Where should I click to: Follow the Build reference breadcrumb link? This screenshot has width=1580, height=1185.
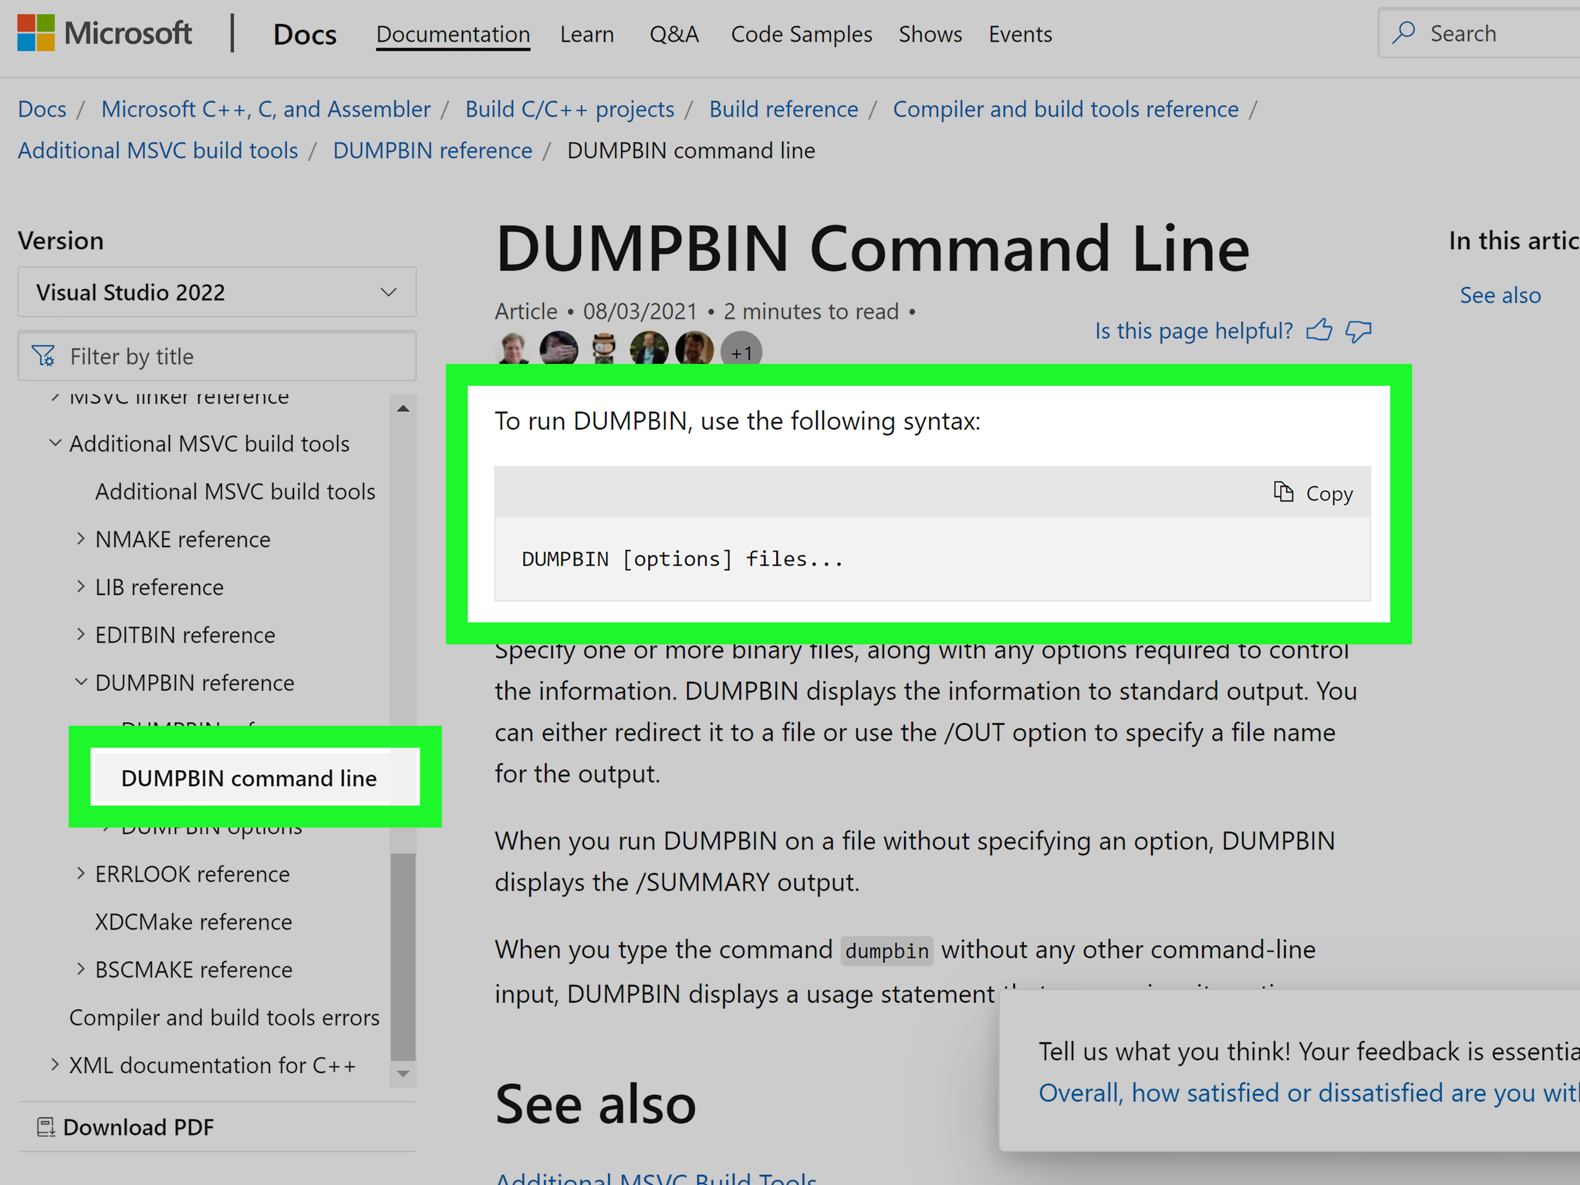click(783, 109)
